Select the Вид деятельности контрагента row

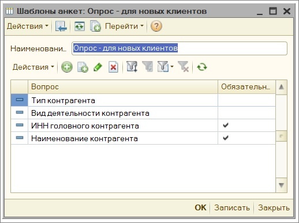[143, 113]
